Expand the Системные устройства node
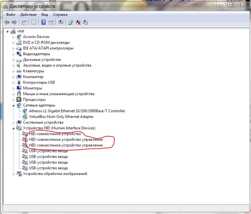The height and width of the screenshot is (214, 251). click(x=13, y=123)
